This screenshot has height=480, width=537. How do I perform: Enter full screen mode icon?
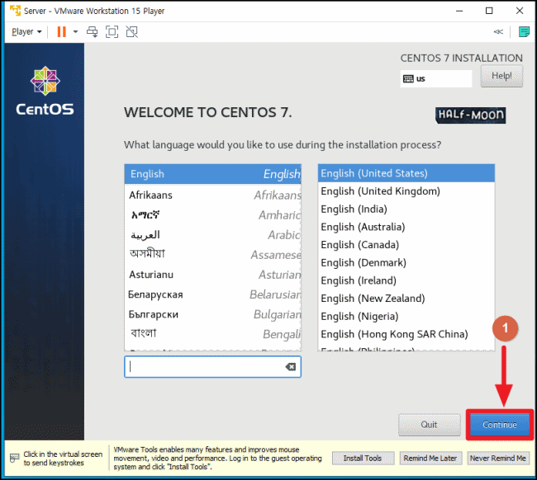(x=112, y=32)
